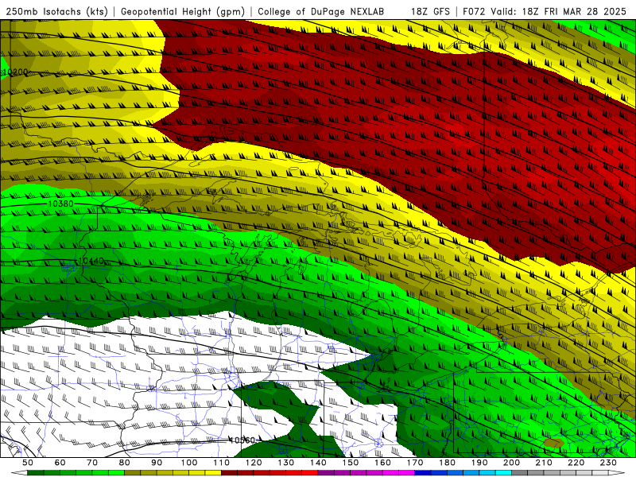Image resolution: width=636 pixels, height=477 pixels.
Task: Click the 50 value on the color scale
Action: [28, 463]
